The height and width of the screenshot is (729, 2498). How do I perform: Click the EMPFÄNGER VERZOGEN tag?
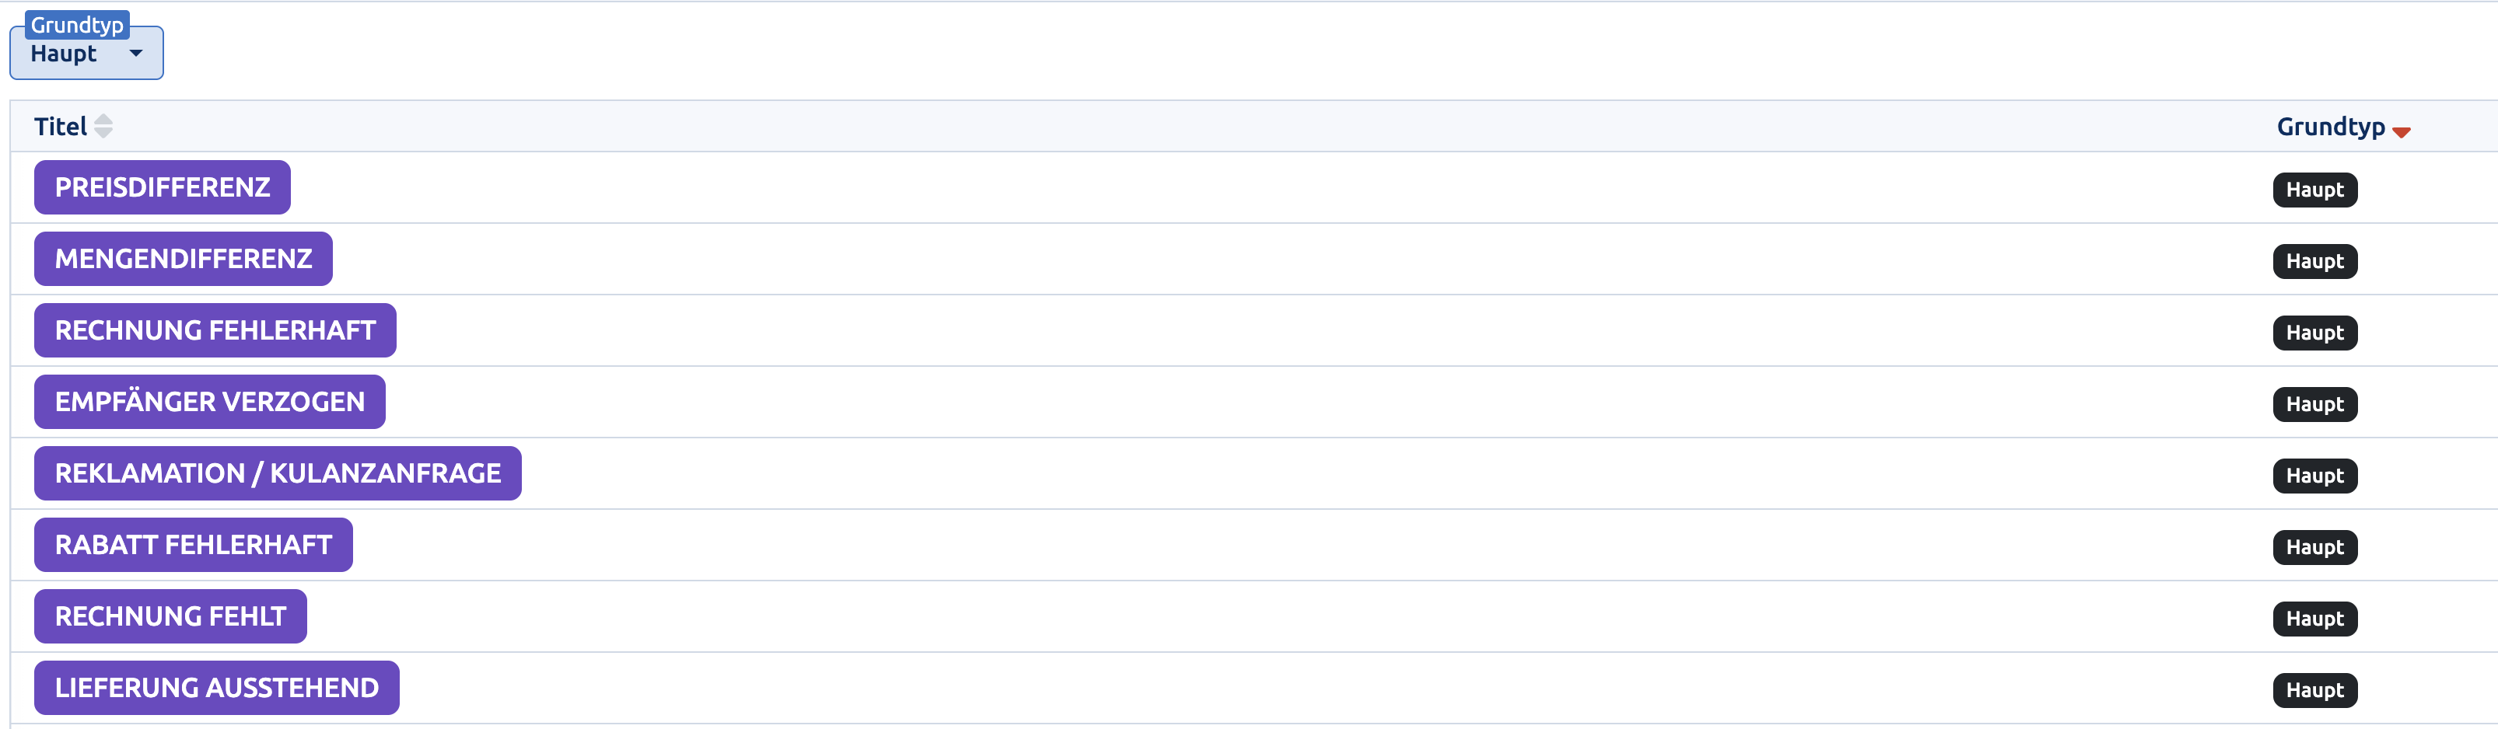(209, 401)
